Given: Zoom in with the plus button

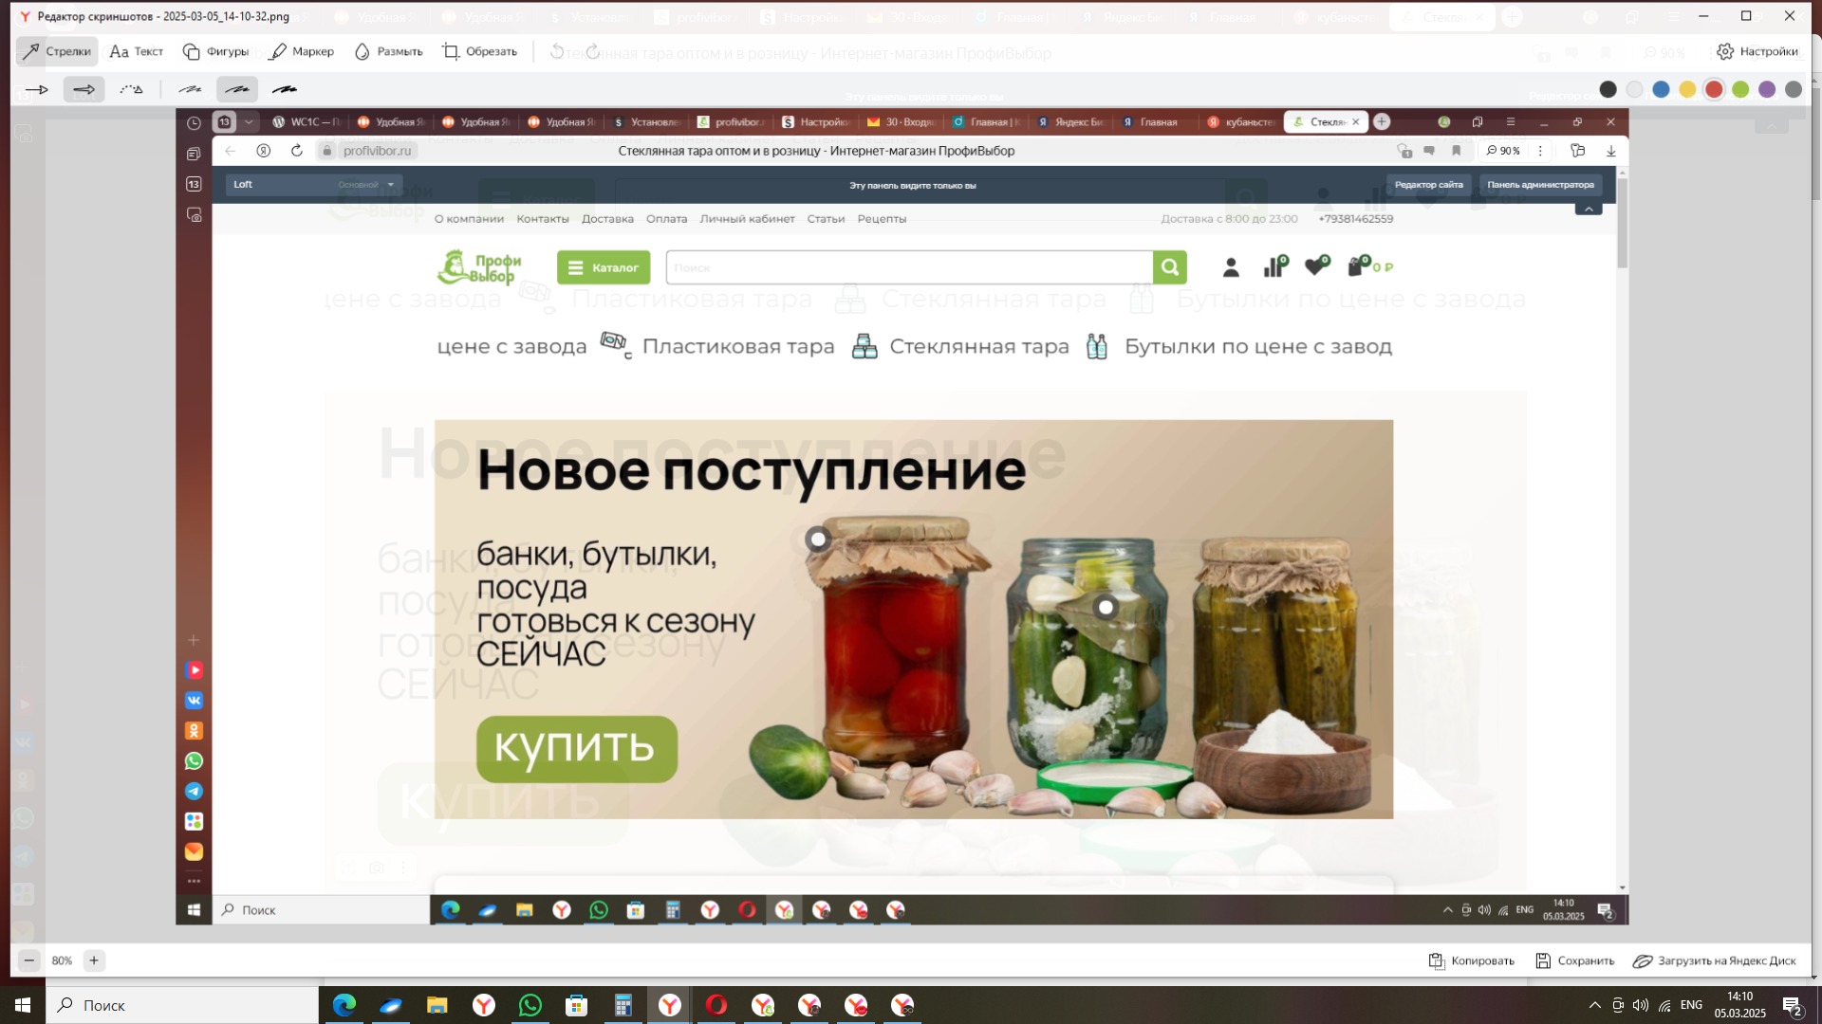Looking at the screenshot, I should 94,960.
